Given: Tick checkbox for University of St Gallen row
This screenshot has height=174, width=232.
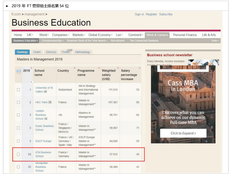Looking at the screenshot, I should click(18, 90).
